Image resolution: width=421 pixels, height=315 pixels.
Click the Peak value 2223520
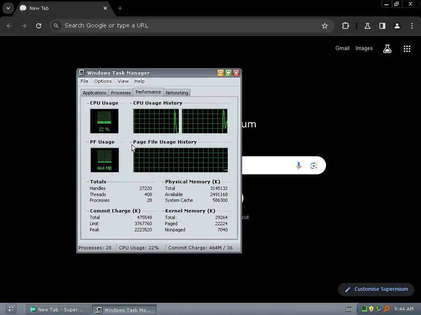tap(143, 230)
